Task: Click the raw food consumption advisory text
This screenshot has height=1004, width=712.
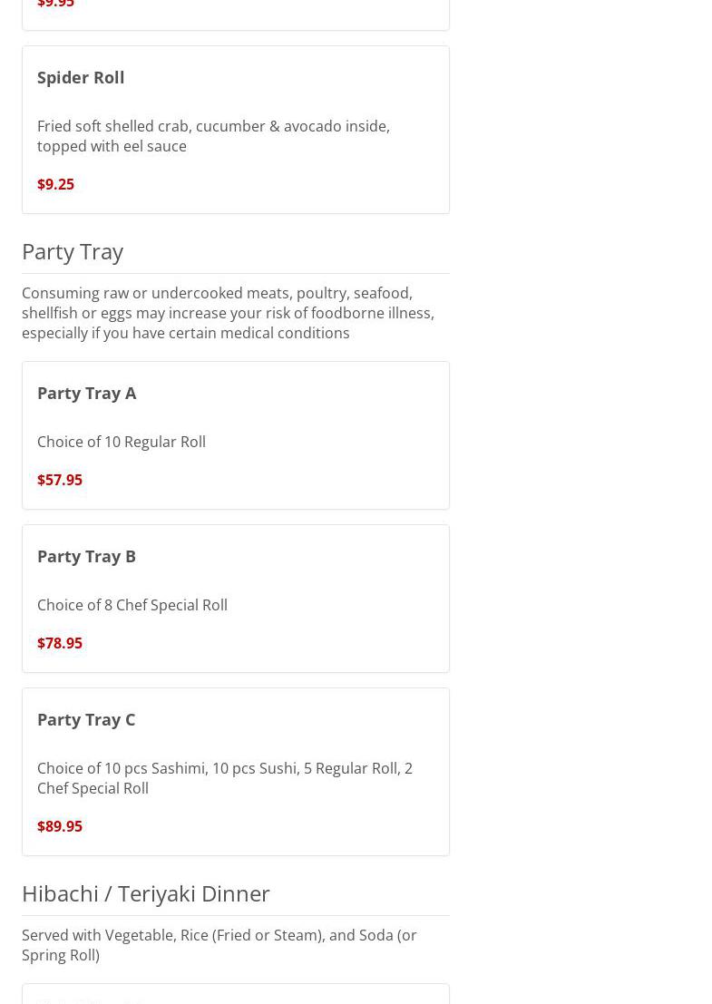Action: (228, 313)
